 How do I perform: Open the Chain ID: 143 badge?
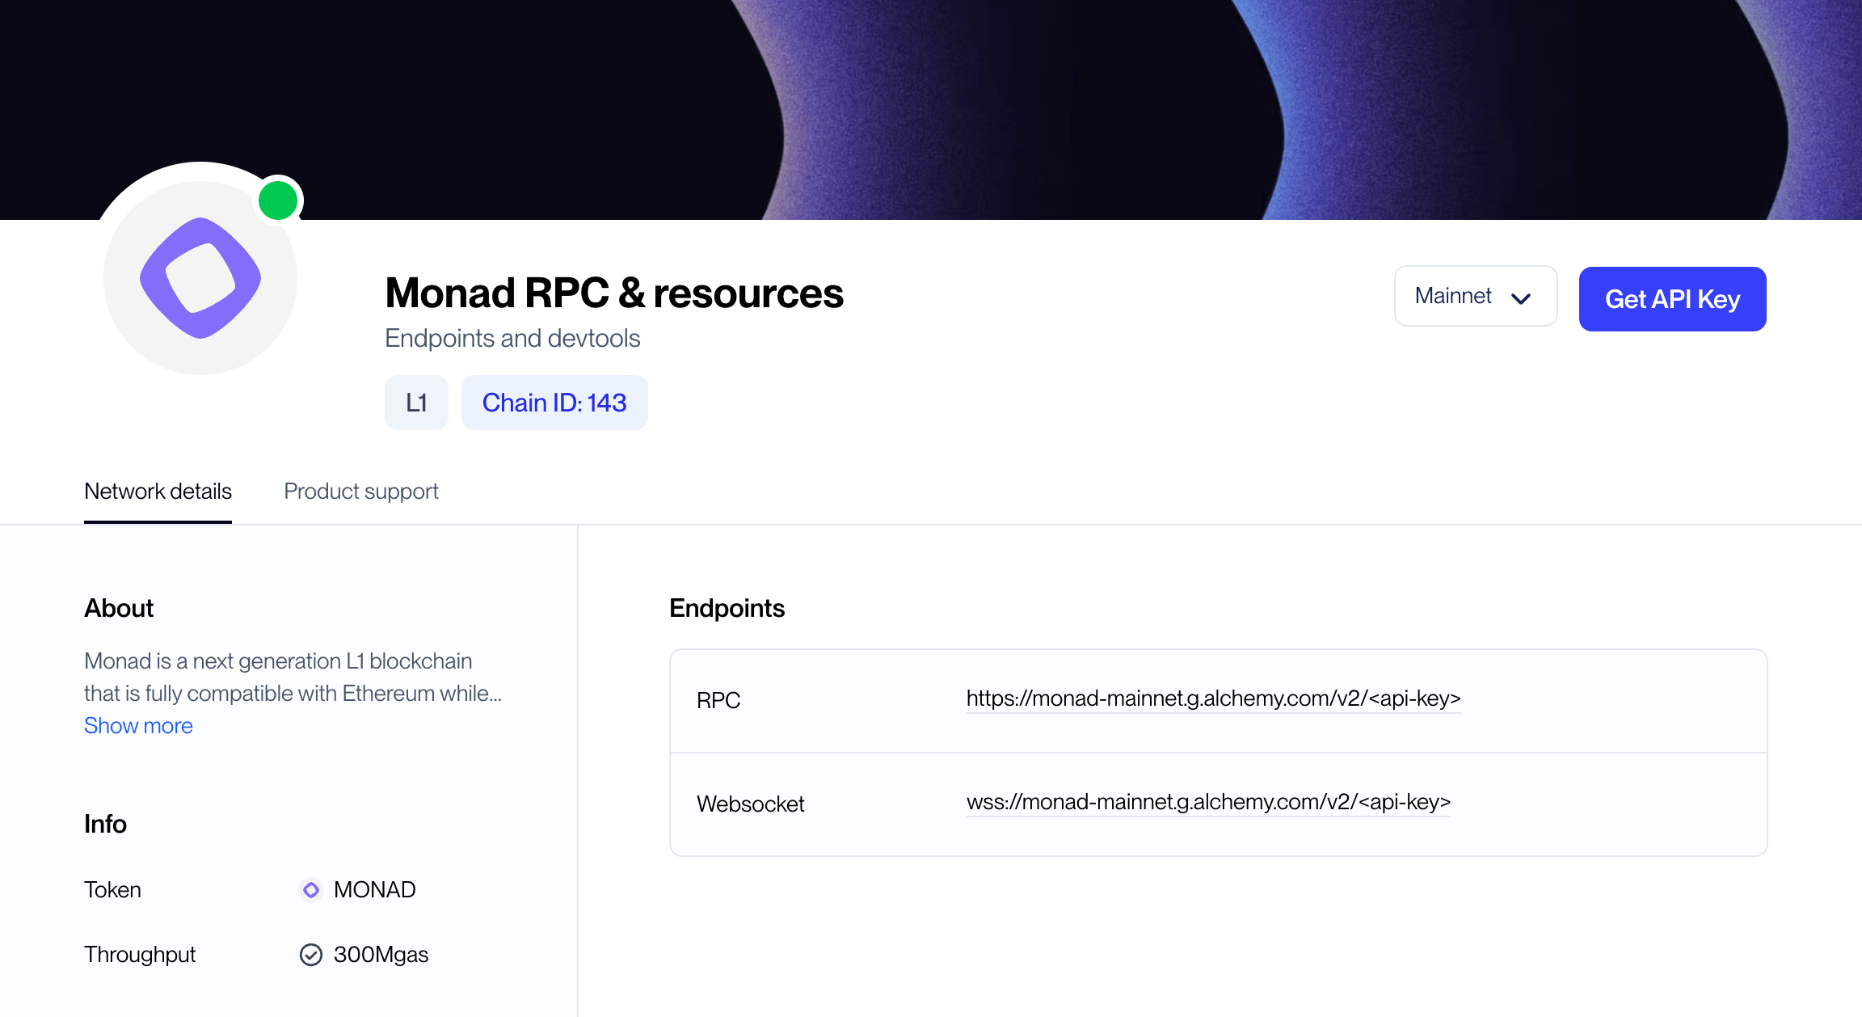click(x=554, y=402)
